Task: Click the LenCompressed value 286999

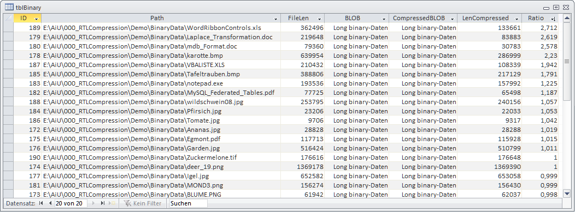Action: tap(509, 56)
